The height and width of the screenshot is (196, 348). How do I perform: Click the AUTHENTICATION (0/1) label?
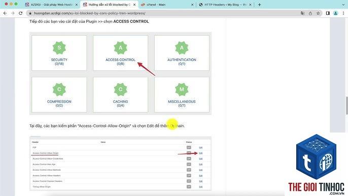(x=182, y=61)
